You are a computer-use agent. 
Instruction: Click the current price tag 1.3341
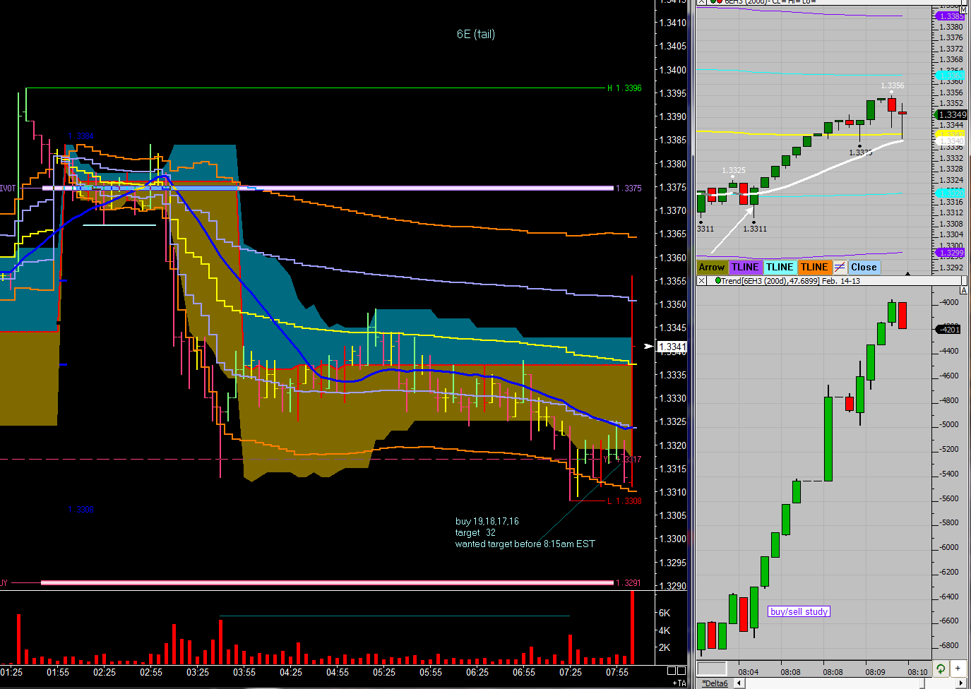tap(672, 347)
